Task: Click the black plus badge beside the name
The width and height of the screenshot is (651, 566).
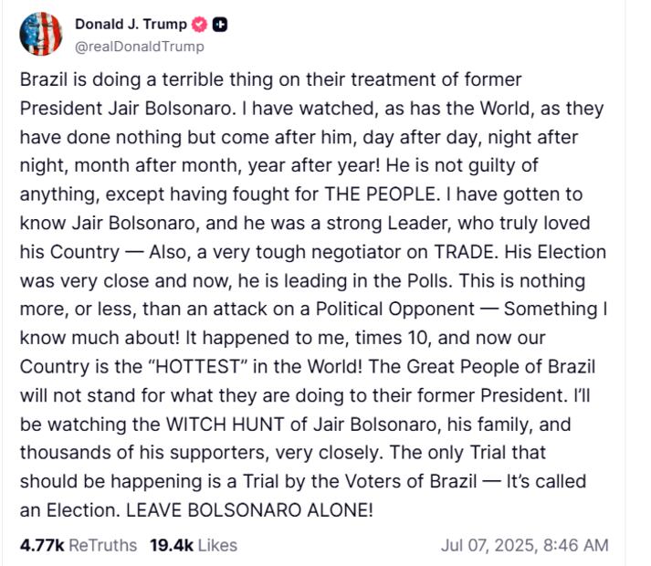Action: tap(219, 25)
